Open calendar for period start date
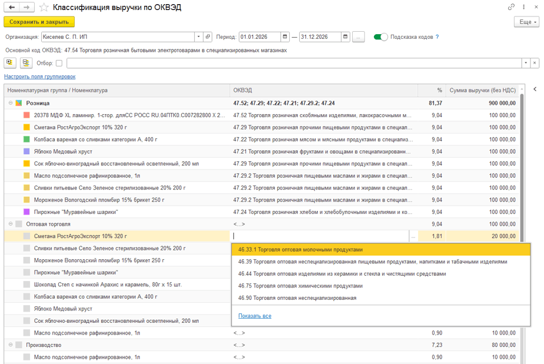544x364 pixels. (285, 37)
